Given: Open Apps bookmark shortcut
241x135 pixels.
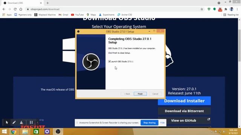Looking at the screenshot, I should pyautogui.click(x=7, y=15).
